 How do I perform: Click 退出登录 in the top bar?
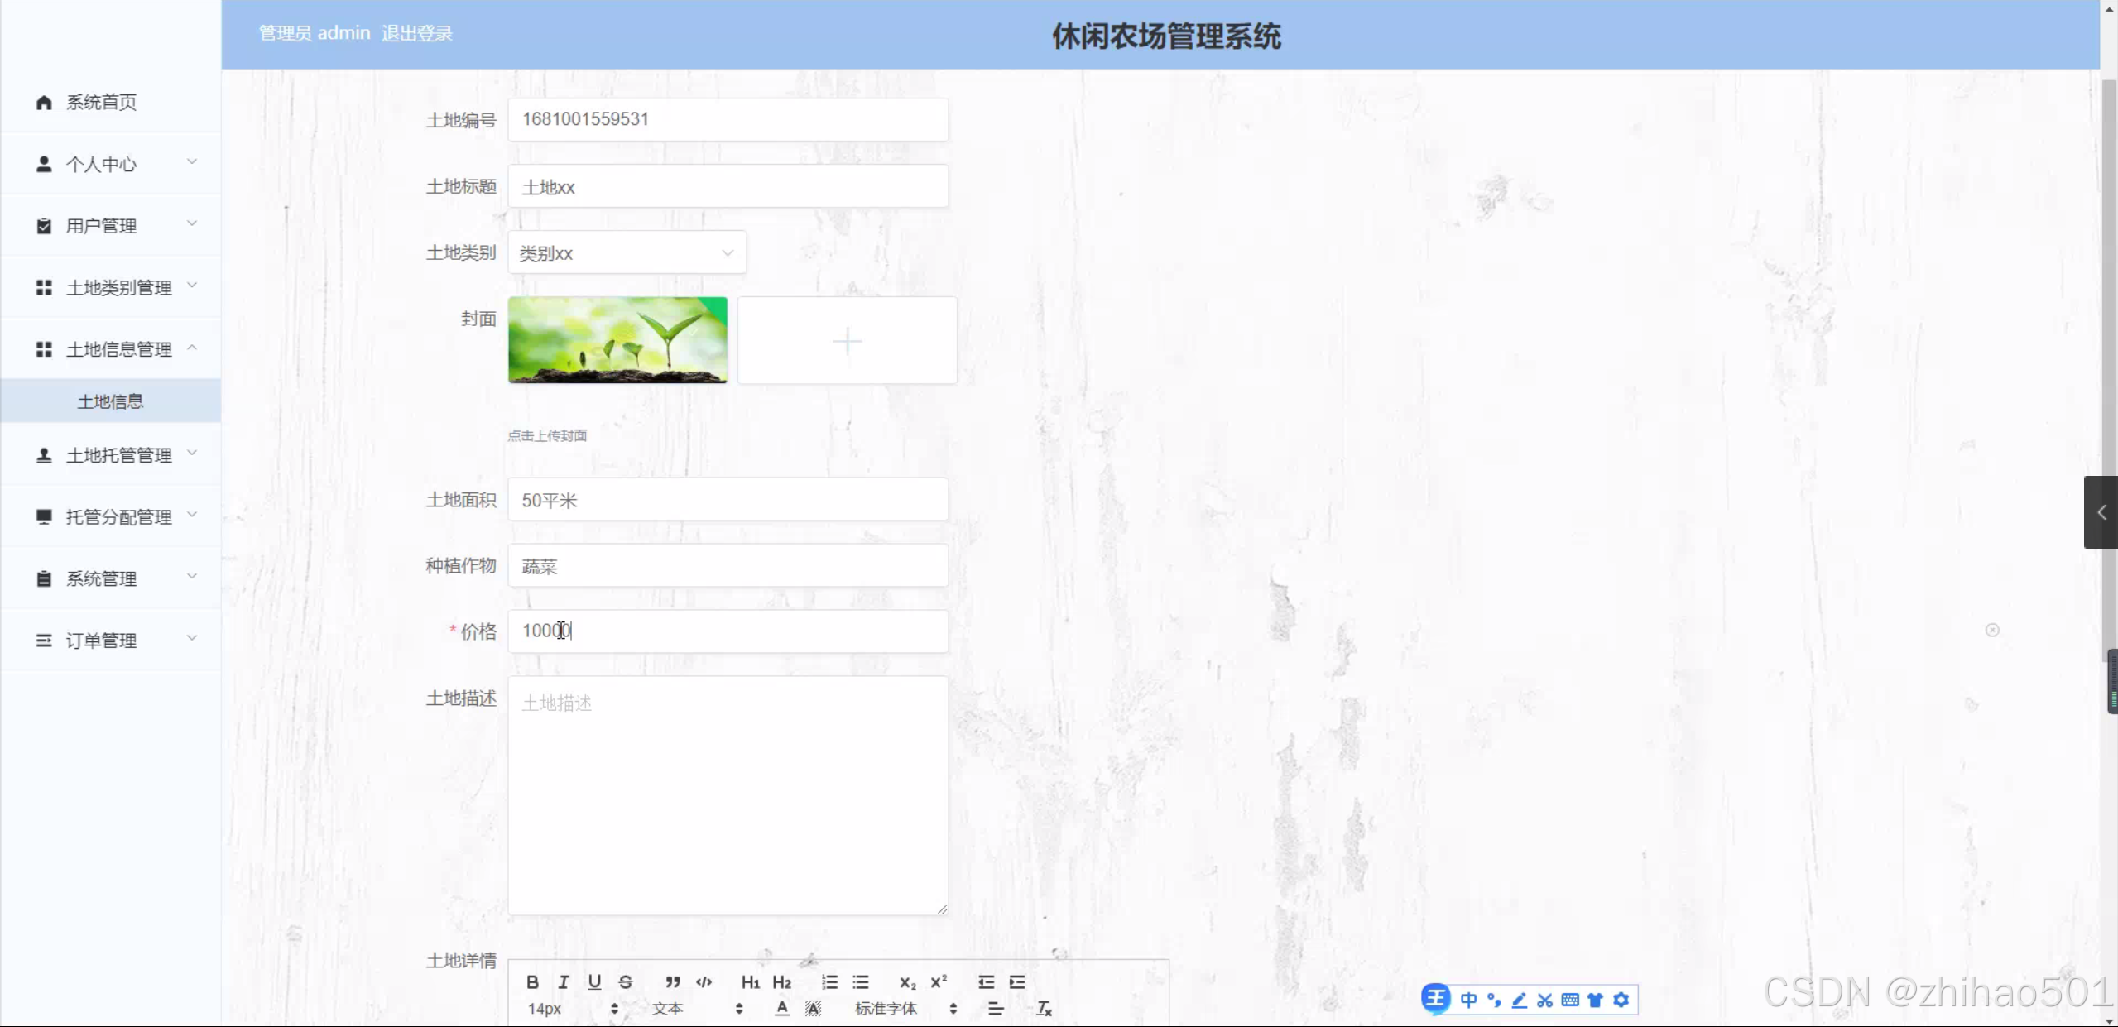tap(417, 33)
